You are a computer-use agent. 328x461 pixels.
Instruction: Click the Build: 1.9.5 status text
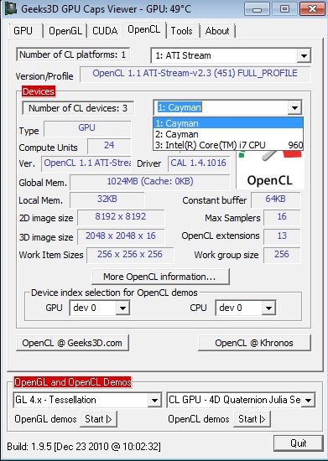coord(84,446)
